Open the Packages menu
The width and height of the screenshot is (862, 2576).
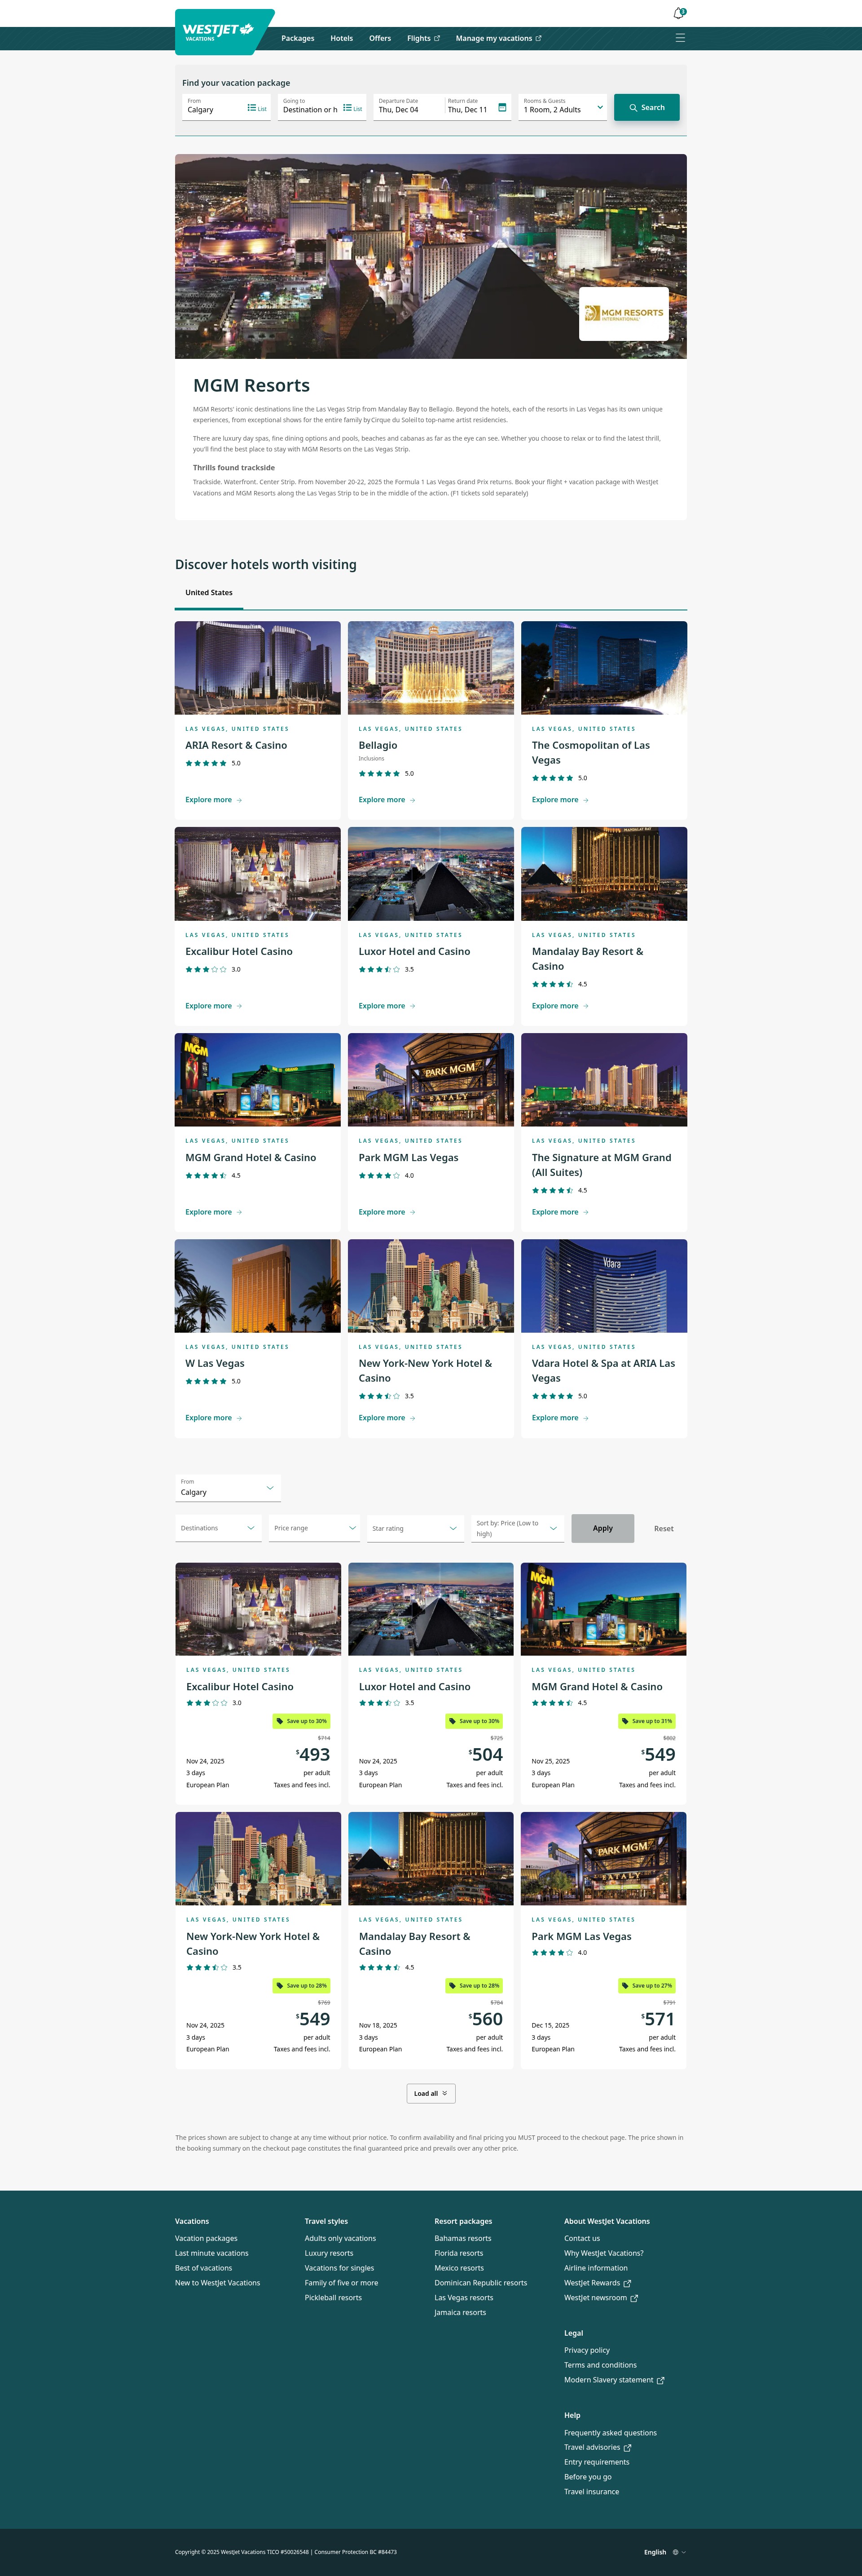(x=298, y=39)
